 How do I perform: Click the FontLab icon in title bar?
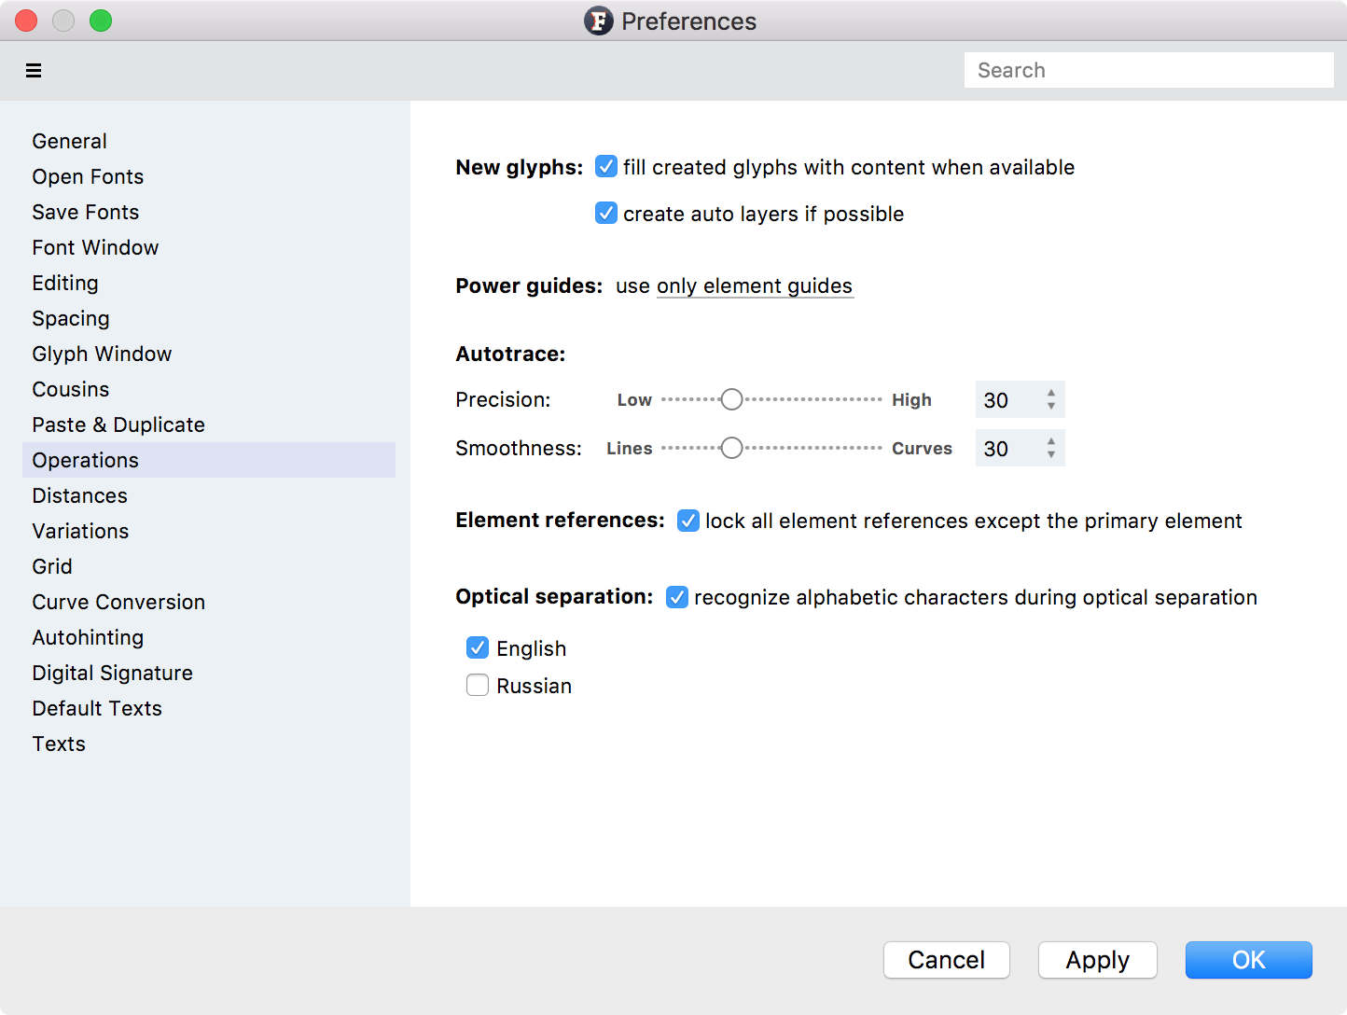599,21
